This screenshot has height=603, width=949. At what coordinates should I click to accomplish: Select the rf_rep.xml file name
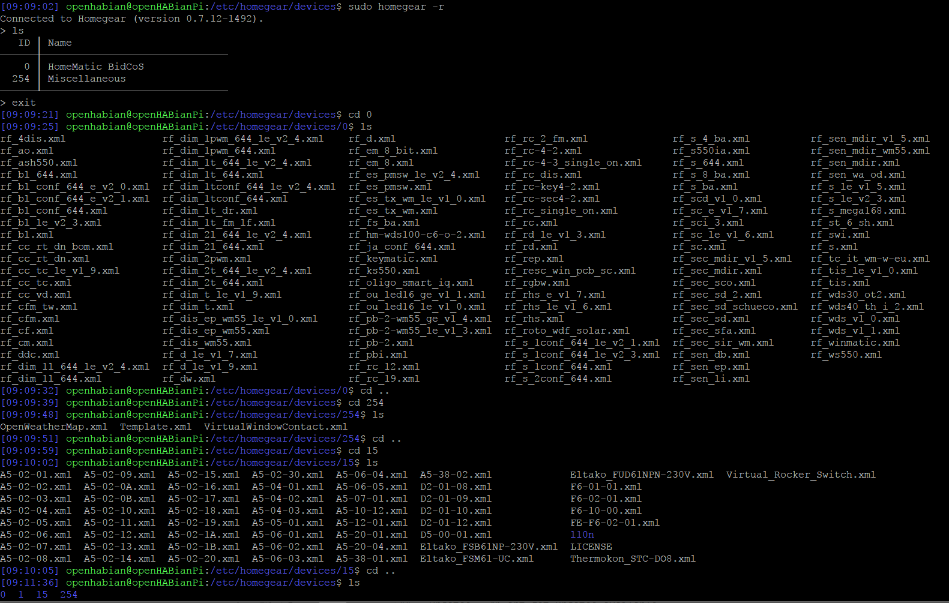click(534, 259)
